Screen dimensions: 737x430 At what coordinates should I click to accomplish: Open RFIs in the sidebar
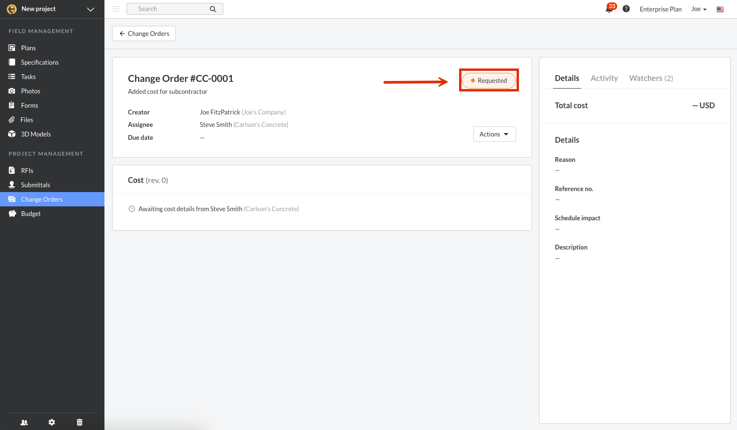point(27,170)
